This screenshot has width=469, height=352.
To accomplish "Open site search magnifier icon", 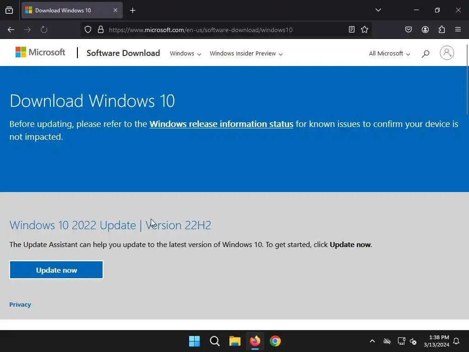I will (x=425, y=54).
